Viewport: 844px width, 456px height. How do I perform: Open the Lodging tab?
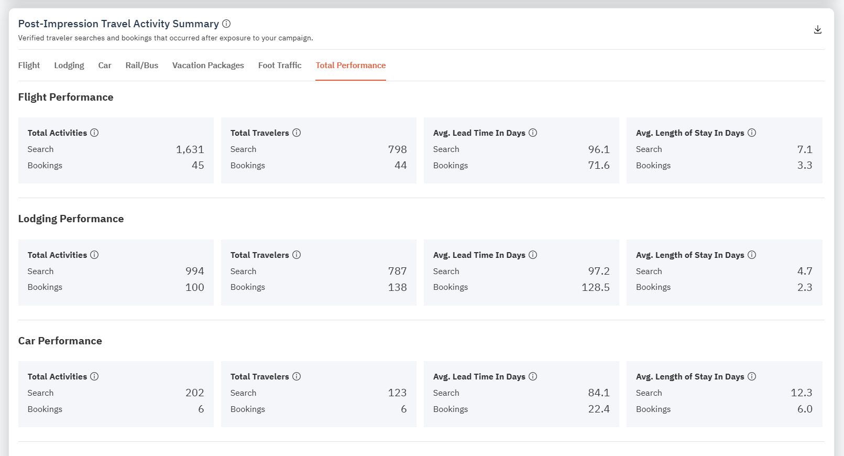69,66
